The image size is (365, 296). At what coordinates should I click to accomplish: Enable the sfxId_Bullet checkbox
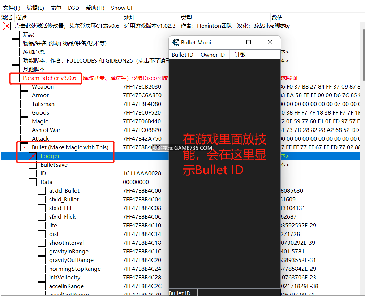(x=42, y=200)
